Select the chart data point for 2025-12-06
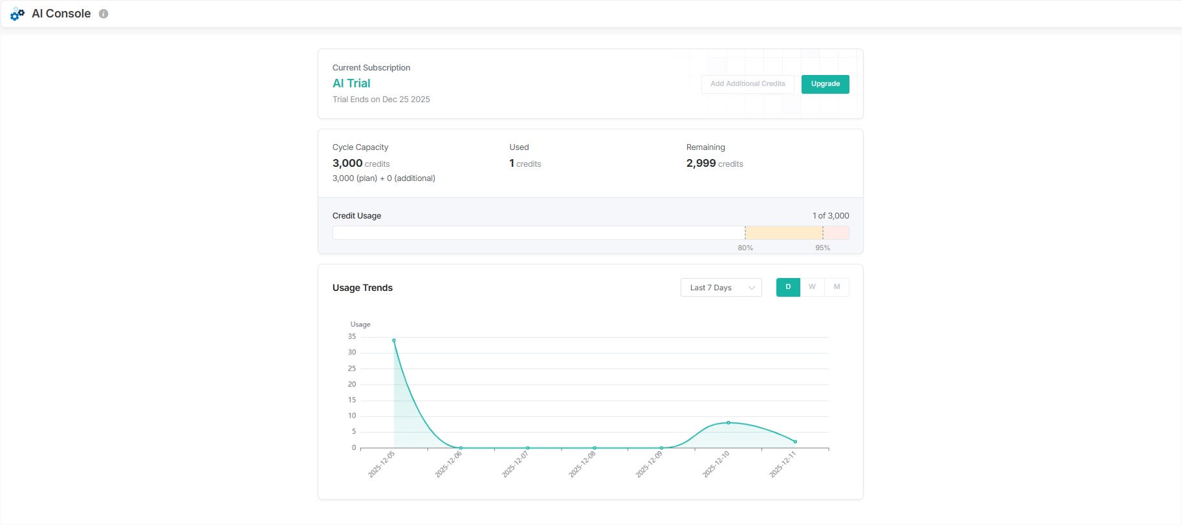This screenshot has width=1182, height=525. tap(461, 447)
